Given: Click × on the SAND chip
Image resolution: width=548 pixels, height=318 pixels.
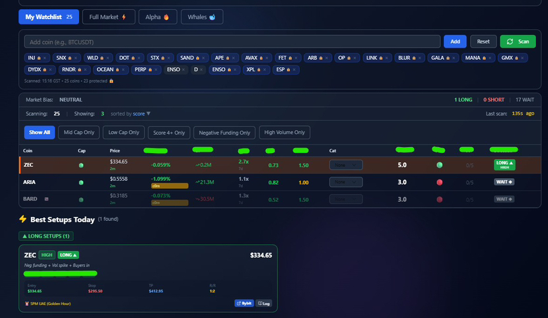Looking at the screenshot, I should pos(203,58).
